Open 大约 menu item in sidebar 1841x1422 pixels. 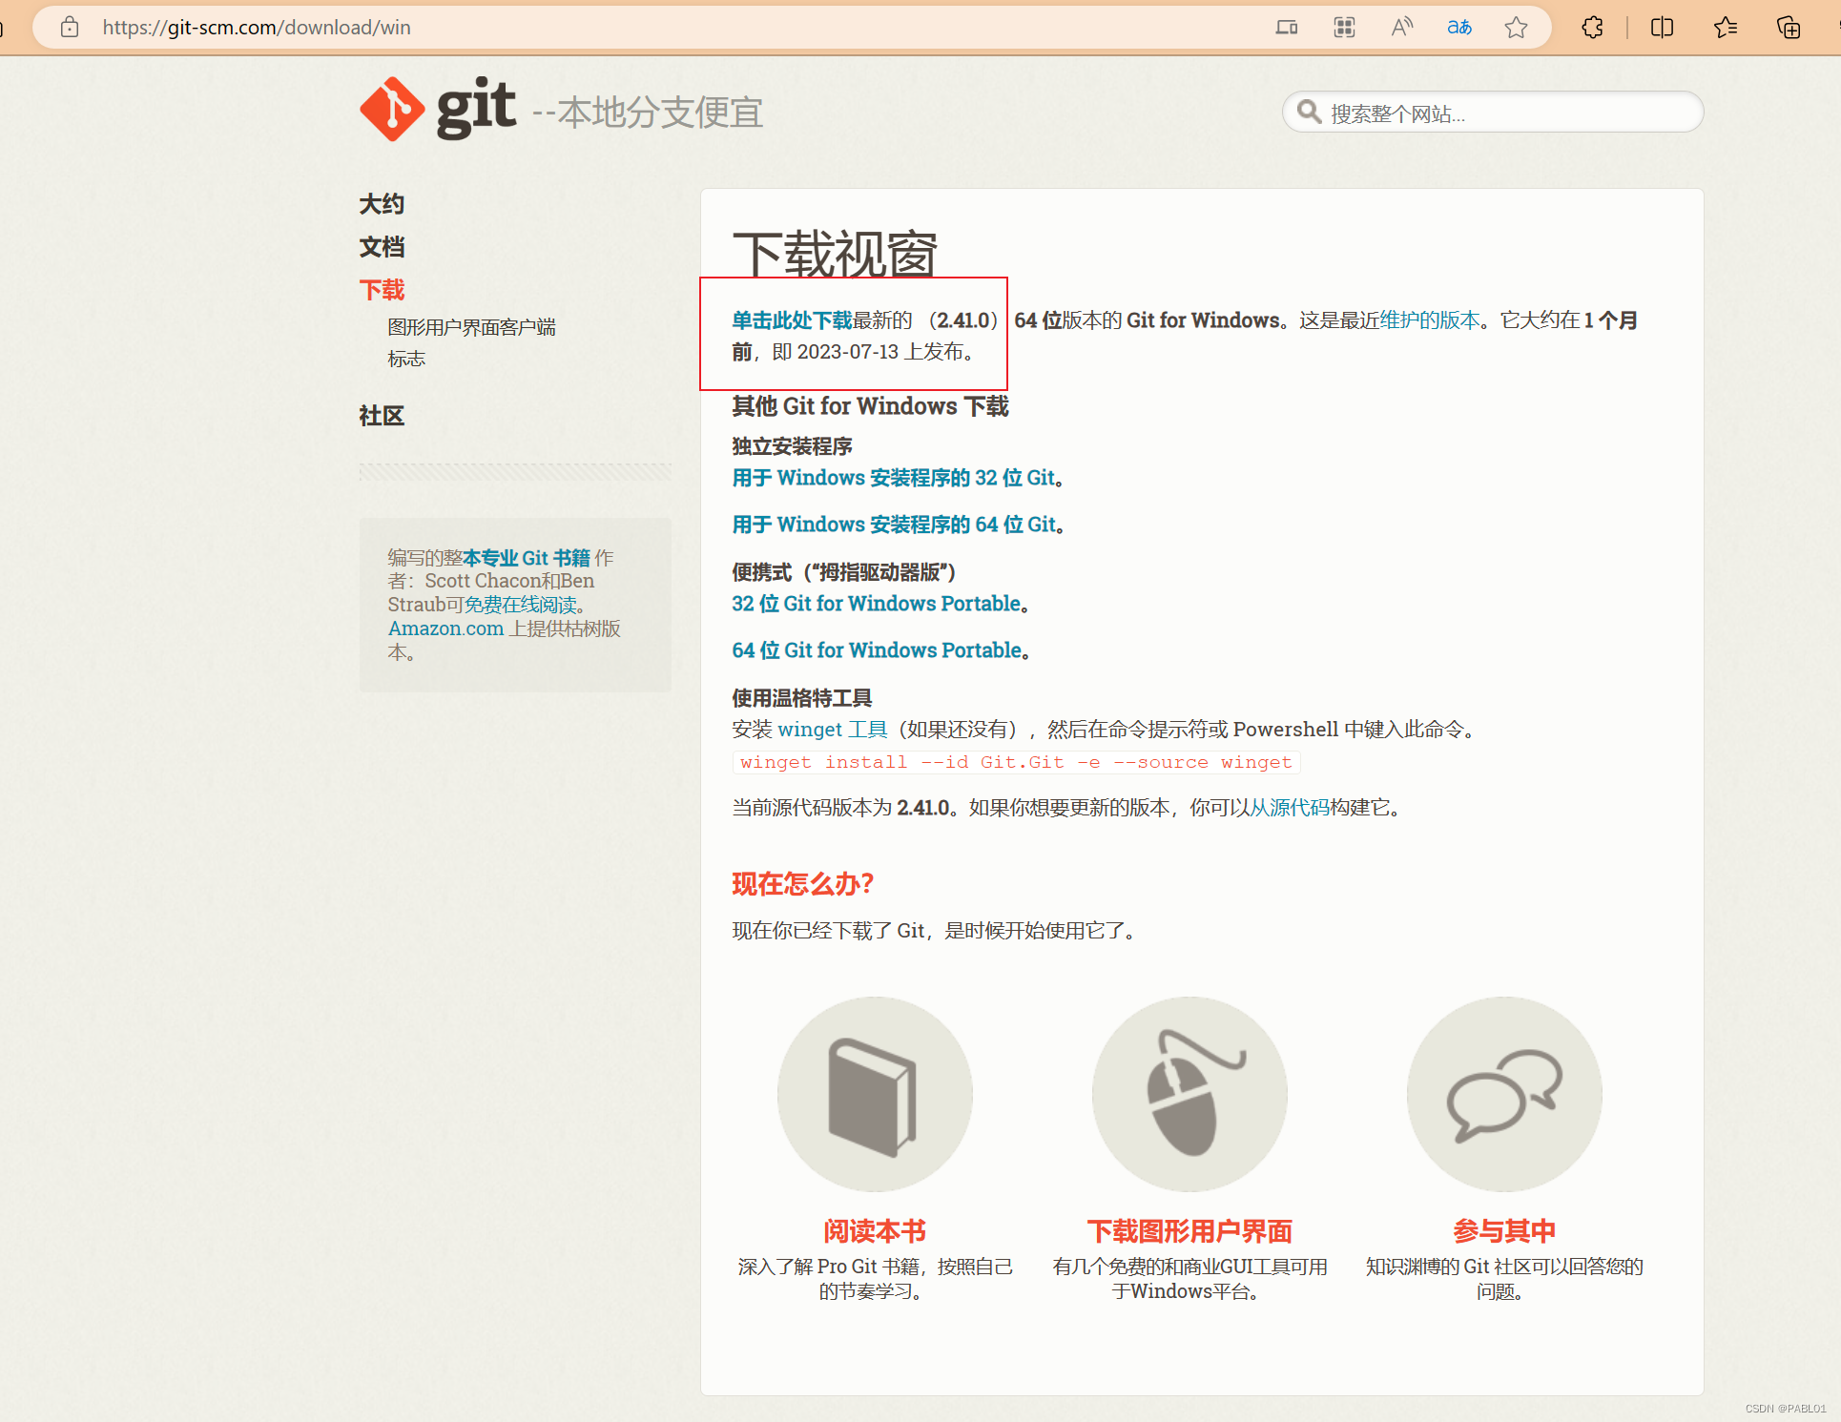(x=382, y=203)
